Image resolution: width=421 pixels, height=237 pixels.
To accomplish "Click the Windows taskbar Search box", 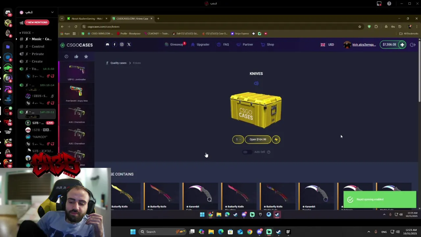I will [x=163, y=232].
